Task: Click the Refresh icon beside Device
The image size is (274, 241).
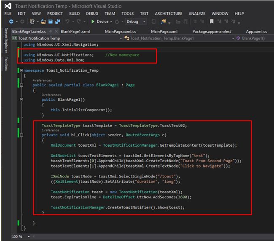Action: (x=117, y=21)
